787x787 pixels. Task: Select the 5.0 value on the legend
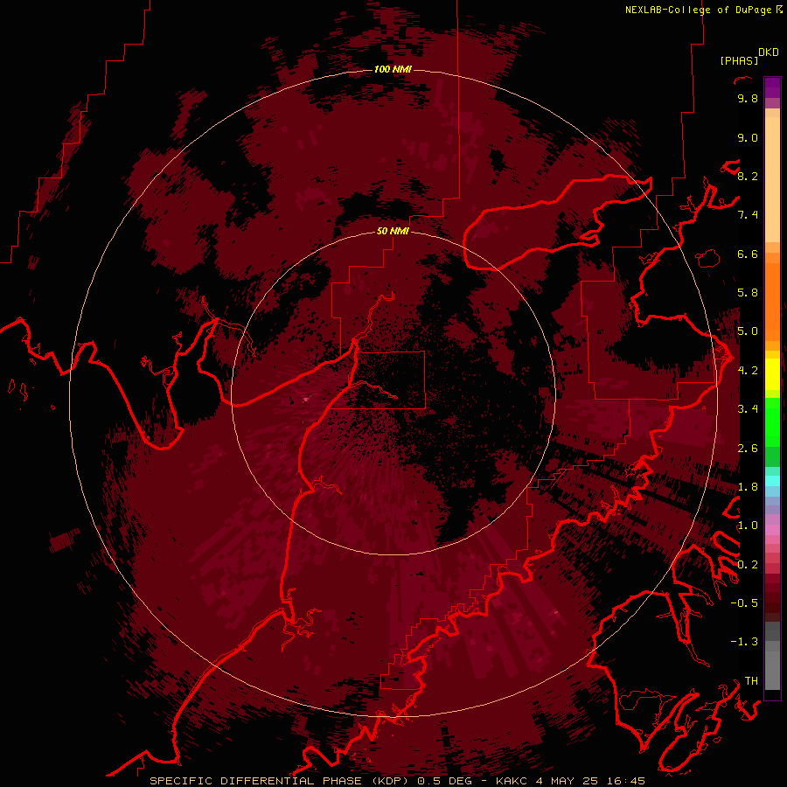click(x=748, y=331)
